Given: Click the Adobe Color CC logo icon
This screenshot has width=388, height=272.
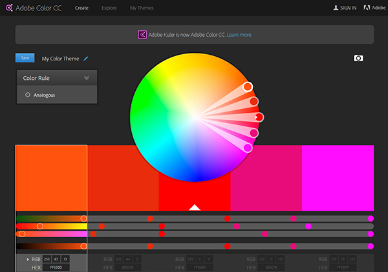Looking at the screenshot, I should click(x=9, y=8).
